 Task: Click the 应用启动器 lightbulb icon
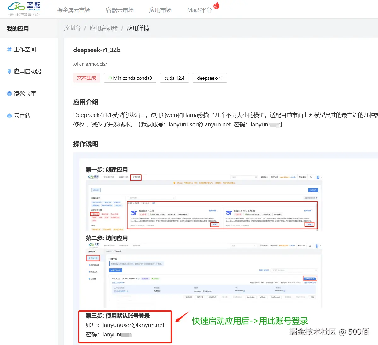click(x=9, y=72)
